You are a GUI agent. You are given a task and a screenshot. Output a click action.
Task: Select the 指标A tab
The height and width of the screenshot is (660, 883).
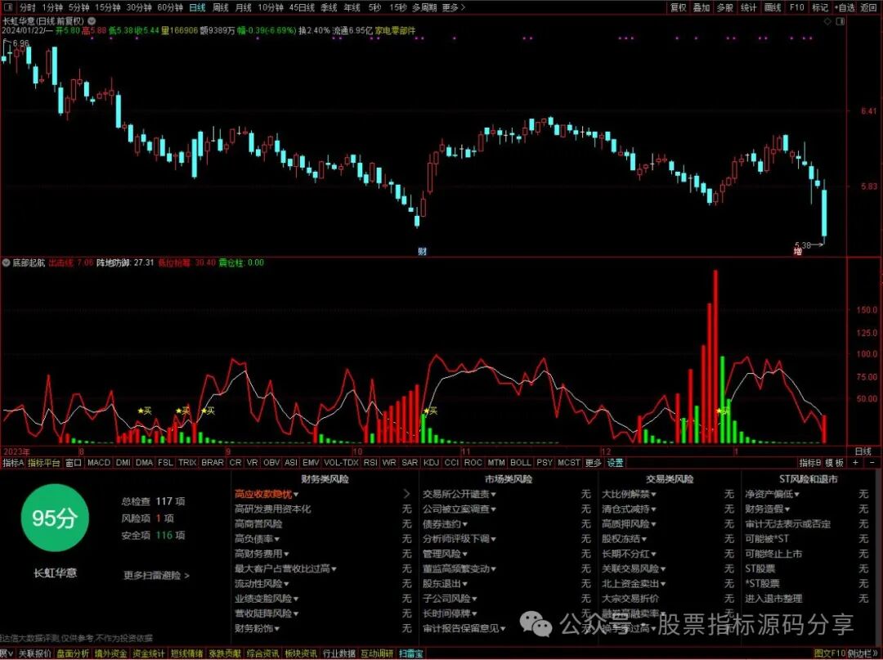(14, 462)
